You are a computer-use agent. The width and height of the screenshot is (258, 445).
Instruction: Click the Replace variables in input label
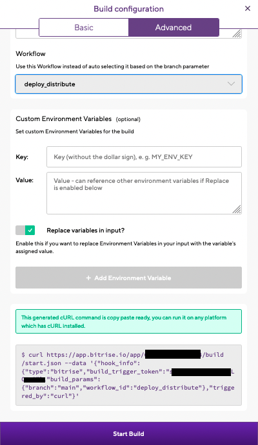tap(86, 231)
